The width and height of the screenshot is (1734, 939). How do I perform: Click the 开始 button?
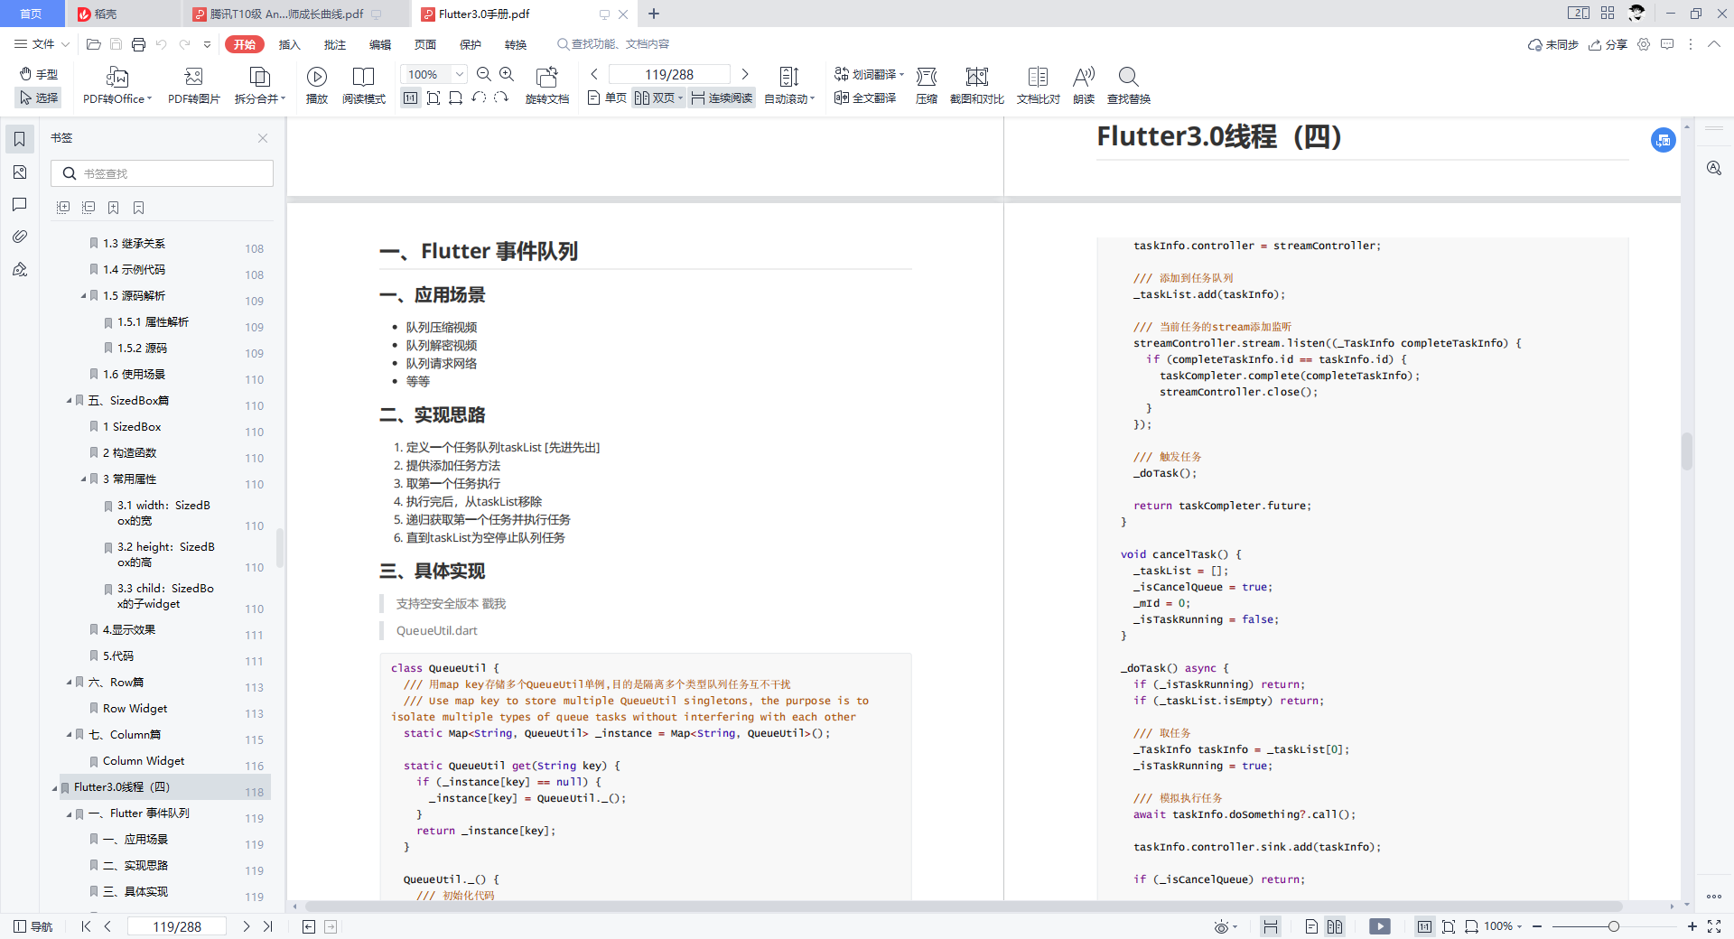[244, 44]
